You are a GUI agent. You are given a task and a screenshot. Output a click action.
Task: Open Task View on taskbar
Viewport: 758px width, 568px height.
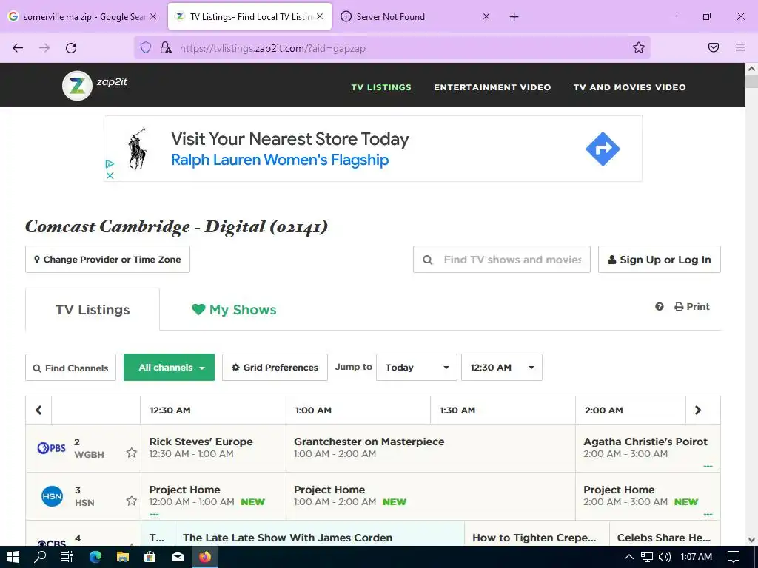67,557
